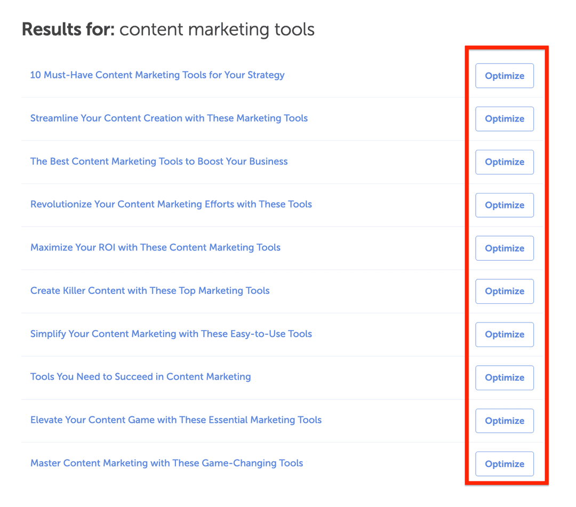
Task: Optimize the 'Master Content Marketing' result
Action: click(x=504, y=463)
